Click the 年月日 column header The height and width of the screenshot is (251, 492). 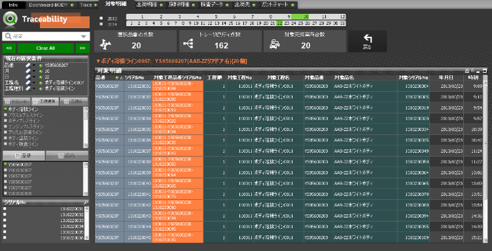[x=447, y=77]
